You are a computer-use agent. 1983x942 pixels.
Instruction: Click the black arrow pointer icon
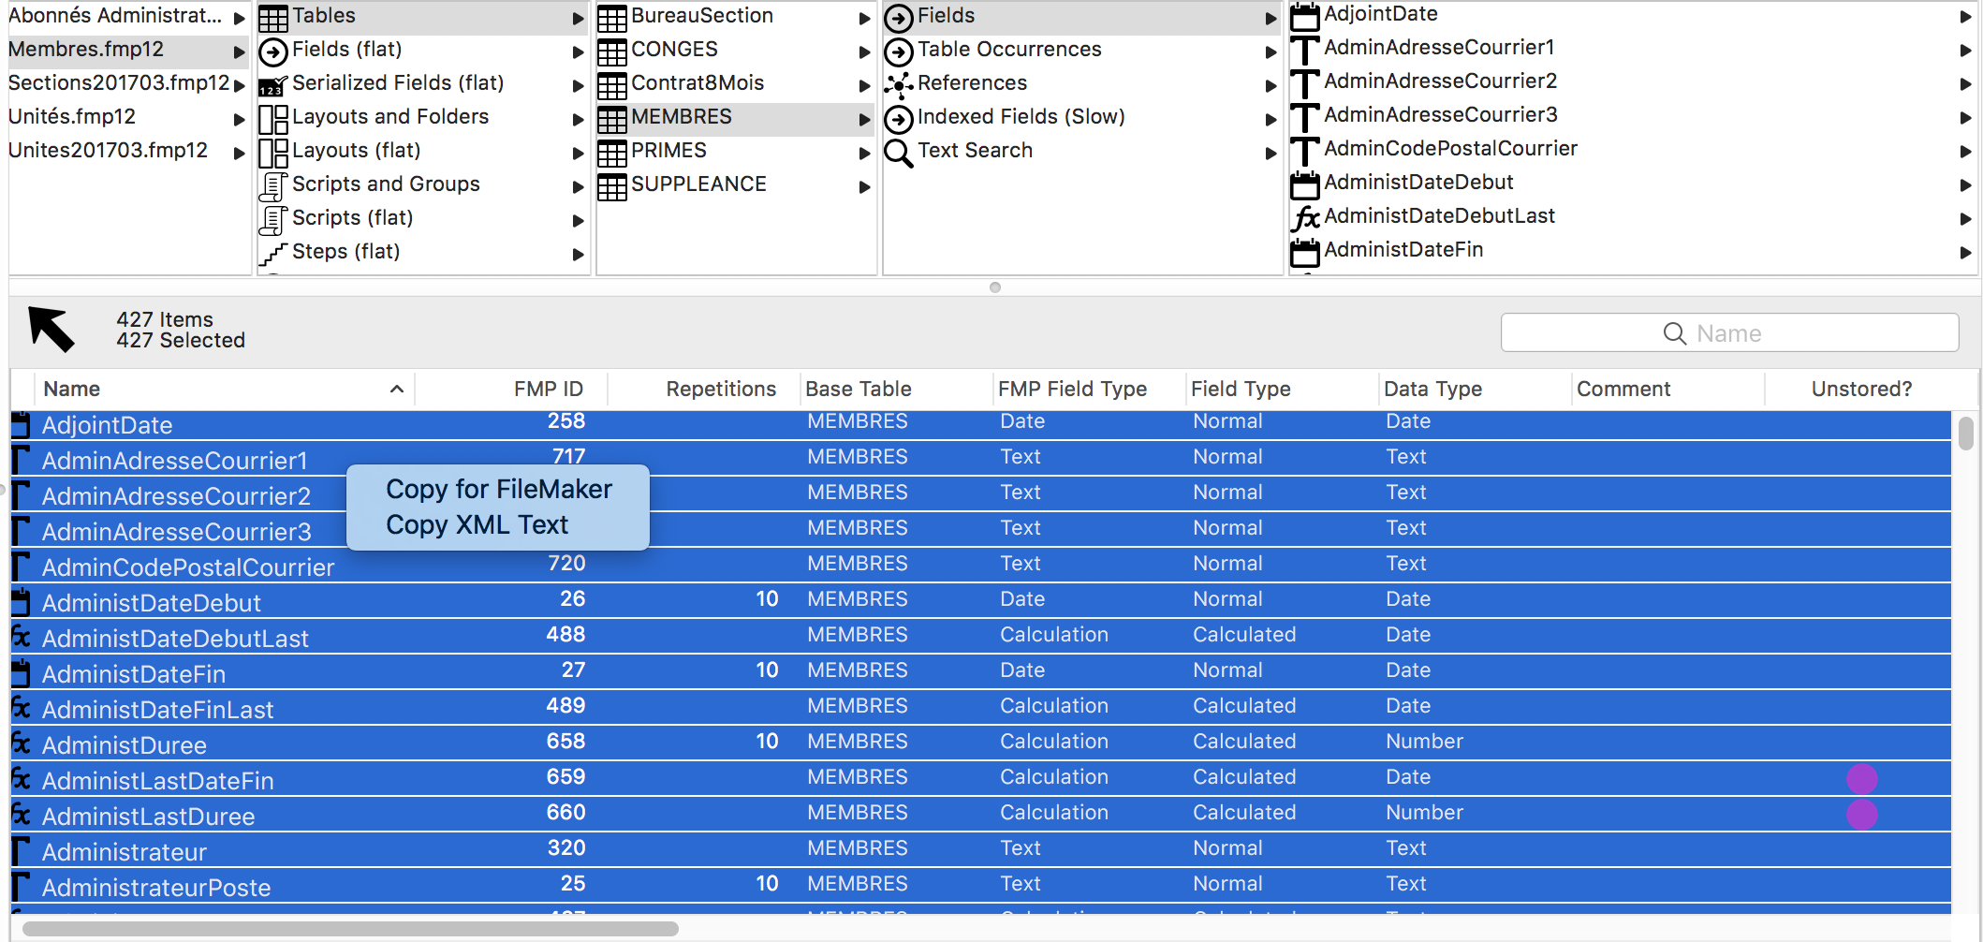click(x=51, y=329)
